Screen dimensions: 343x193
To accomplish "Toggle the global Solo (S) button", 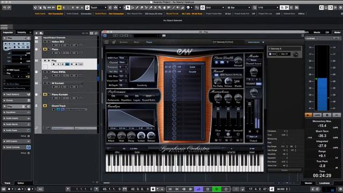I will tap(64, 8).
